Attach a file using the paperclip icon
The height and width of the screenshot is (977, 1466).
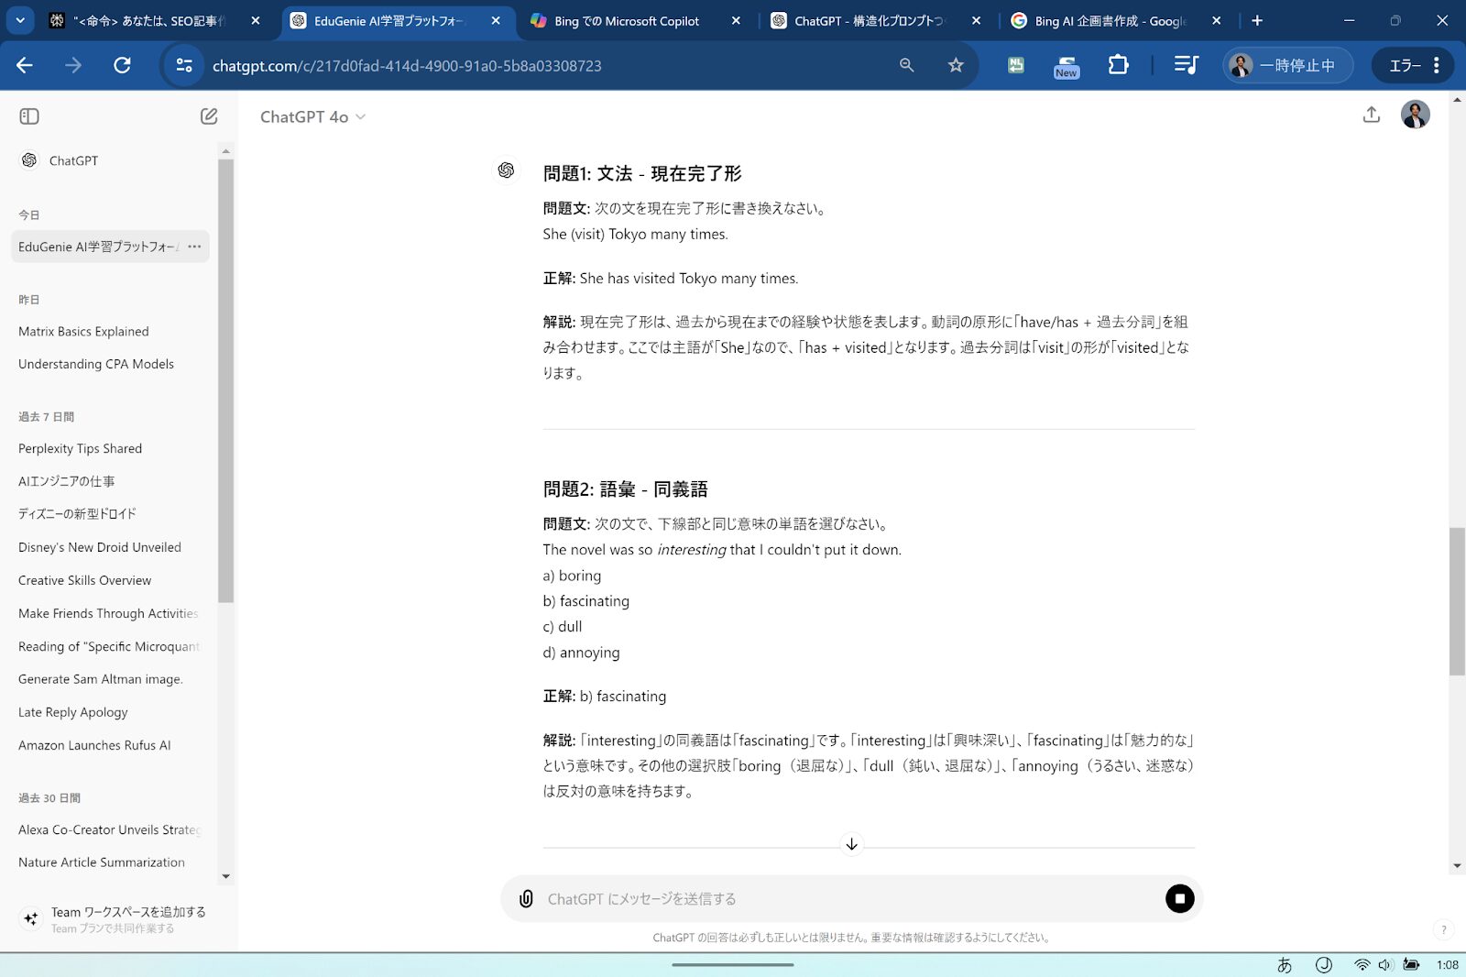(x=526, y=899)
